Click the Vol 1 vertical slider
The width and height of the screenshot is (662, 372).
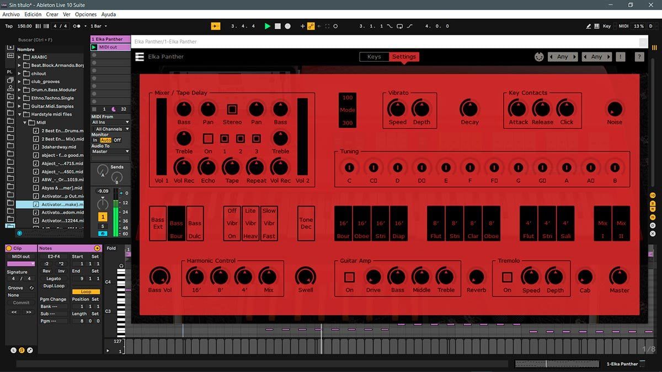coord(161,137)
